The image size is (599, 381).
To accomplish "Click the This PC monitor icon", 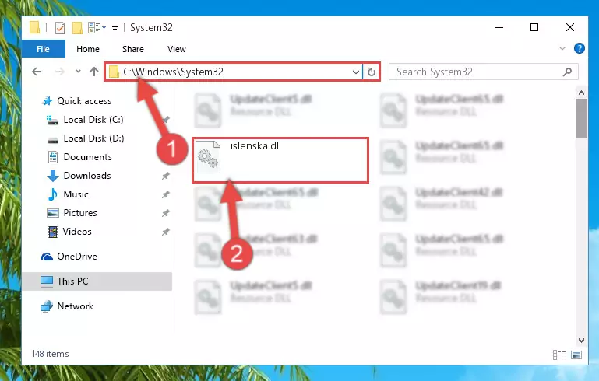I will (47, 281).
